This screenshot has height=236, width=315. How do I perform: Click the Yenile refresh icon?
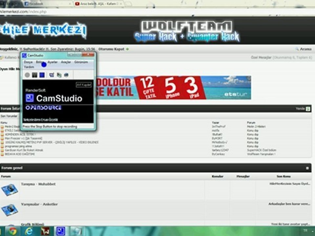click(x=308, y=109)
